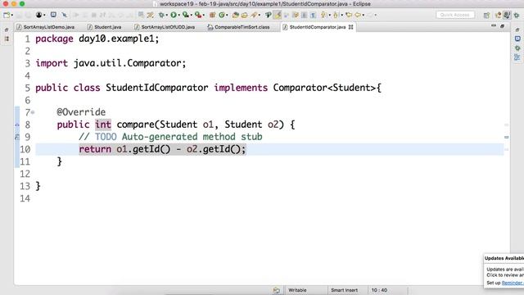The height and width of the screenshot is (295, 524).
Task: Collapse the fold marker on line 7
Action: [x=33, y=112]
